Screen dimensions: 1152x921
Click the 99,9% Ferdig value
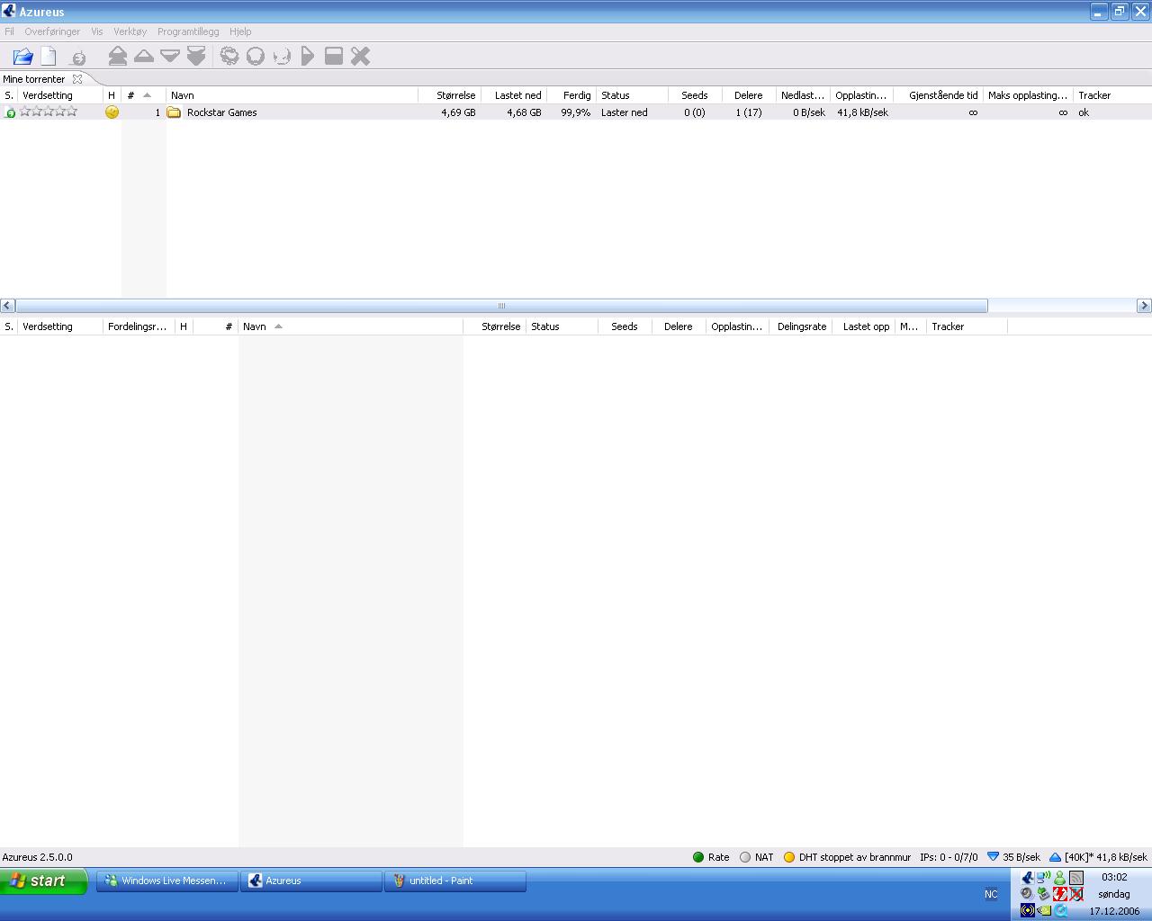[576, 112]
